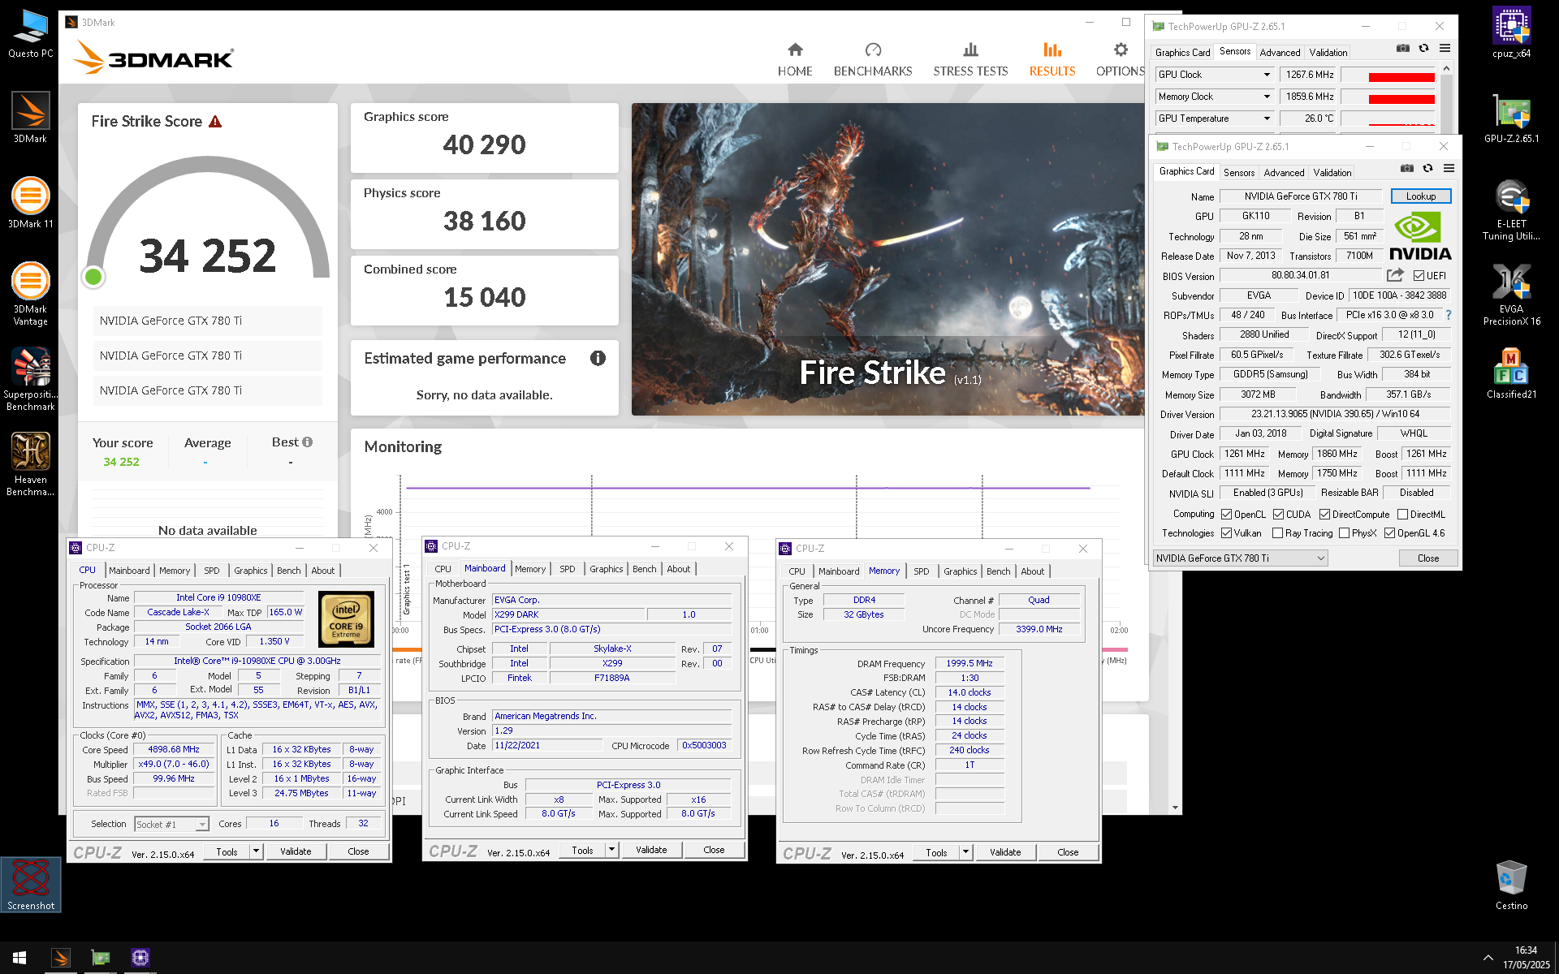Toggle OpenGL 4.6 checkbox in GPU-Z
This screenshot has width=1559, height=974.
[1389, 533]
